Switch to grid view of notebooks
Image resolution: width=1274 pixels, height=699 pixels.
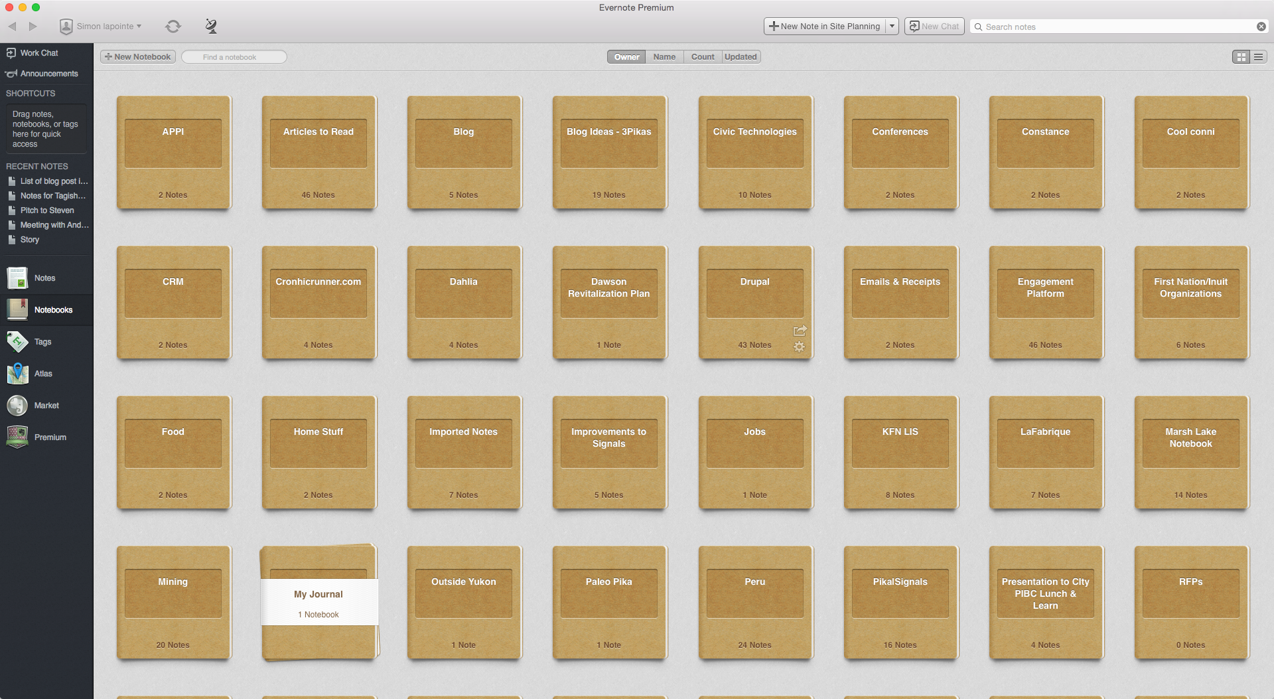point(1241,57)
